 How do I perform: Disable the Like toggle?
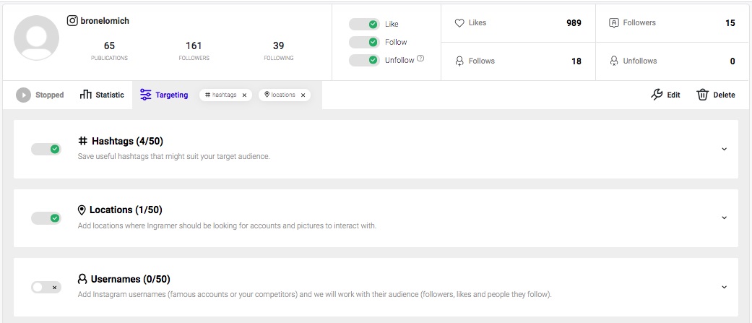tap(364, 24)
